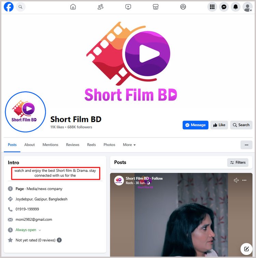Expand the More tab dropdown
This screenshot has height=258, width=256.
129,145
